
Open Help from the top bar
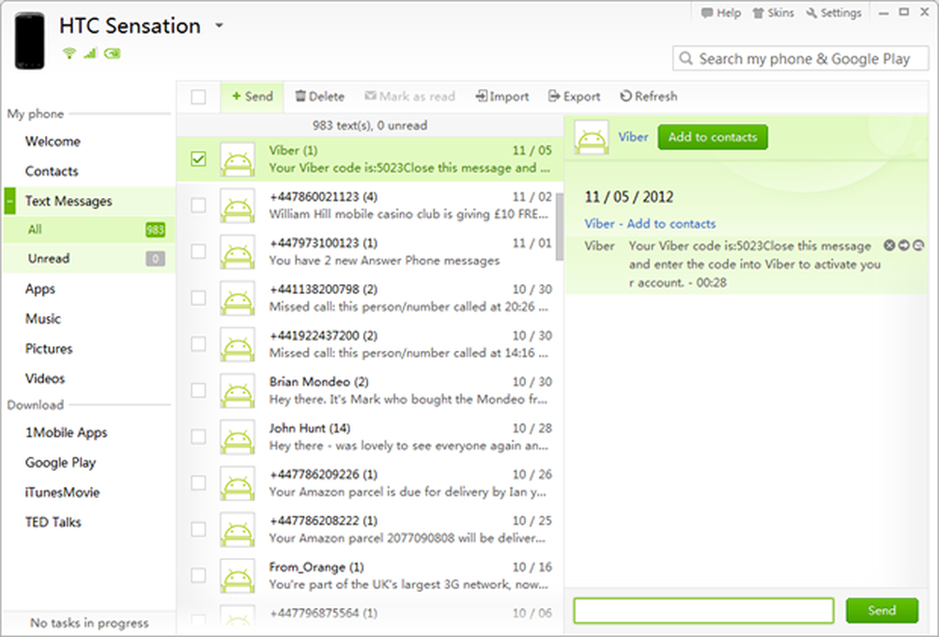click(721, 12)
